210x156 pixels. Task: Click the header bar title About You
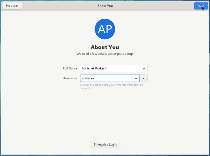[105, 6]
